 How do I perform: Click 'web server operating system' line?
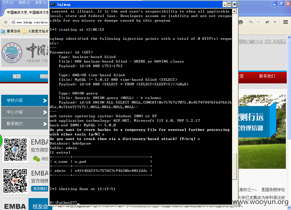(103, 116)
